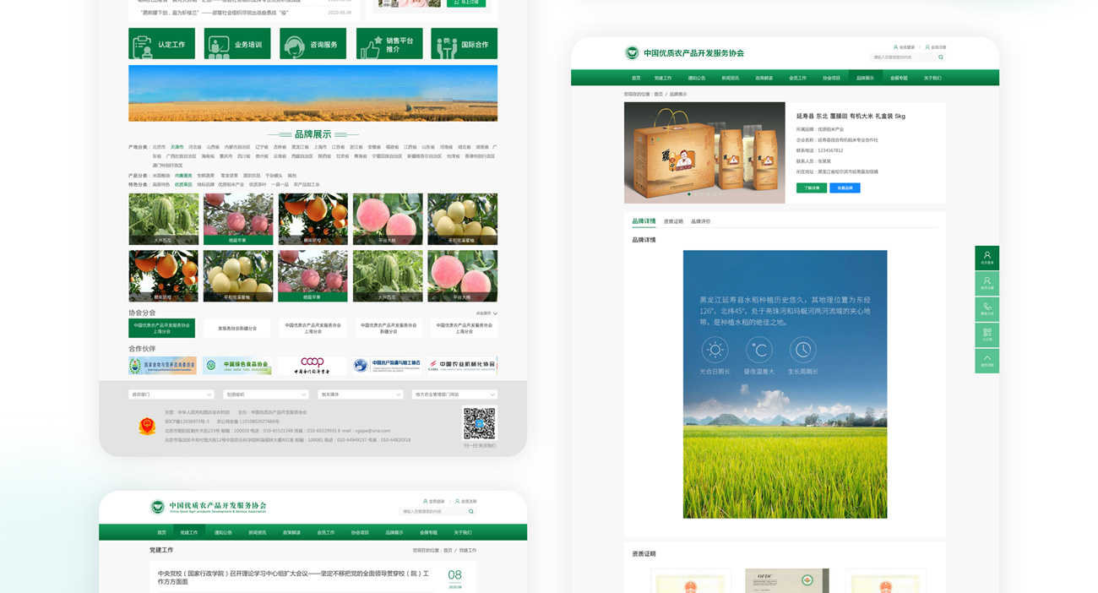1098x593 pixels.
Task: Click the back-to-top arrow in floating sidebar
Action: click(987, 361)
